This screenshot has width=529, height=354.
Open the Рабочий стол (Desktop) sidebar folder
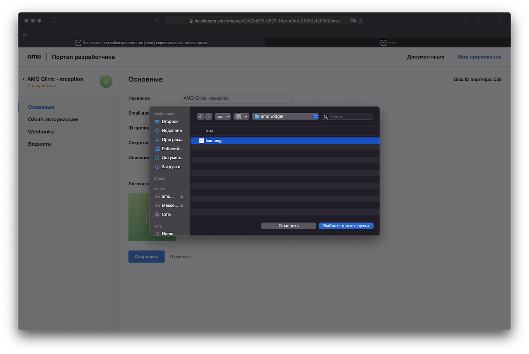[172, 149]
